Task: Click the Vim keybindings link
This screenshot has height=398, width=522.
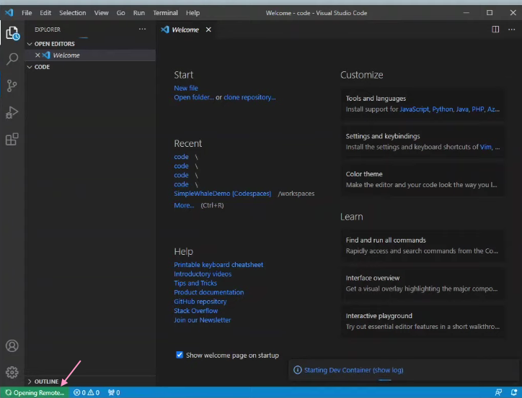Action: (486, 147)
